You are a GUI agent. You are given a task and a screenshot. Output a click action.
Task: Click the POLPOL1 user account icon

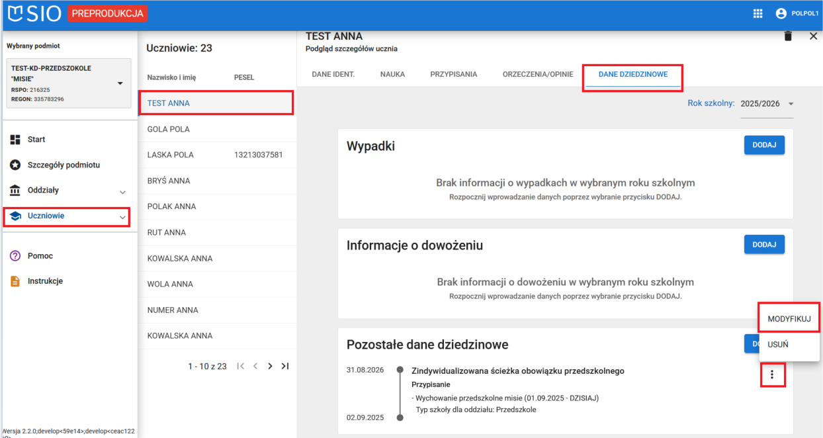coord(781,14)
